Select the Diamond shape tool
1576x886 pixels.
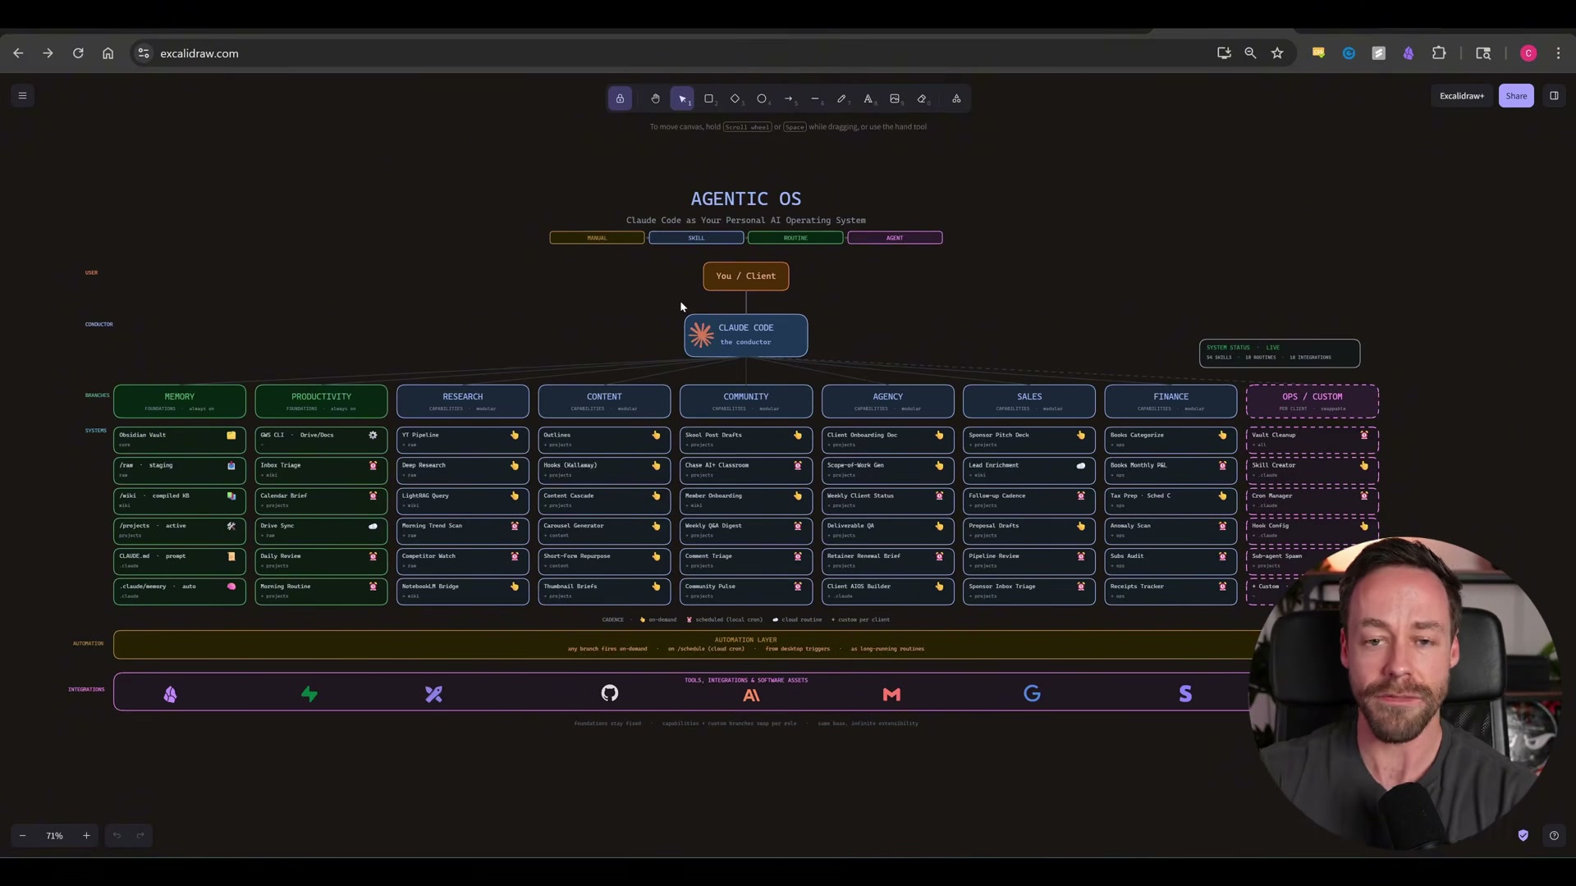735,98
